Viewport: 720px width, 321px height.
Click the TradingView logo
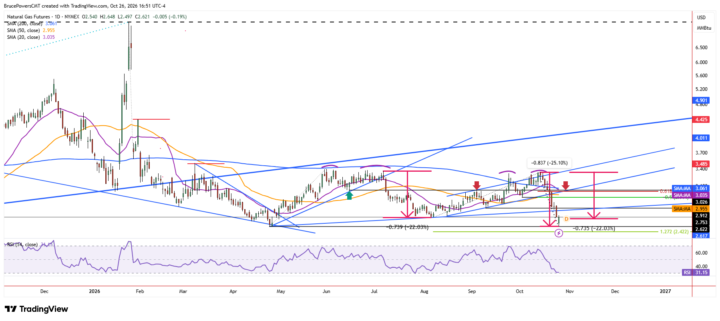tap(36, 309)
